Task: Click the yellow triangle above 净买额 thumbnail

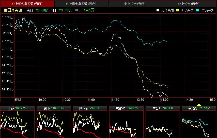Action: tap(199, 105)
